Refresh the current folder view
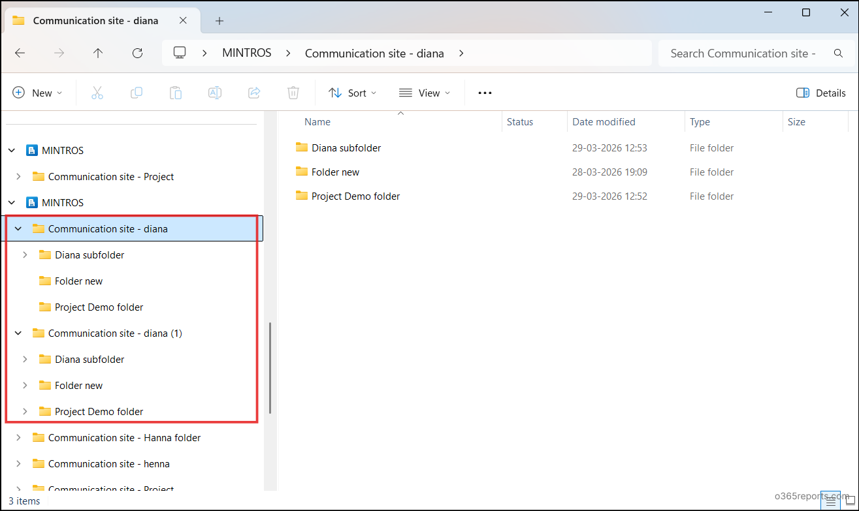This screenshot has height=511, width=859. click(x=137, y=53)
